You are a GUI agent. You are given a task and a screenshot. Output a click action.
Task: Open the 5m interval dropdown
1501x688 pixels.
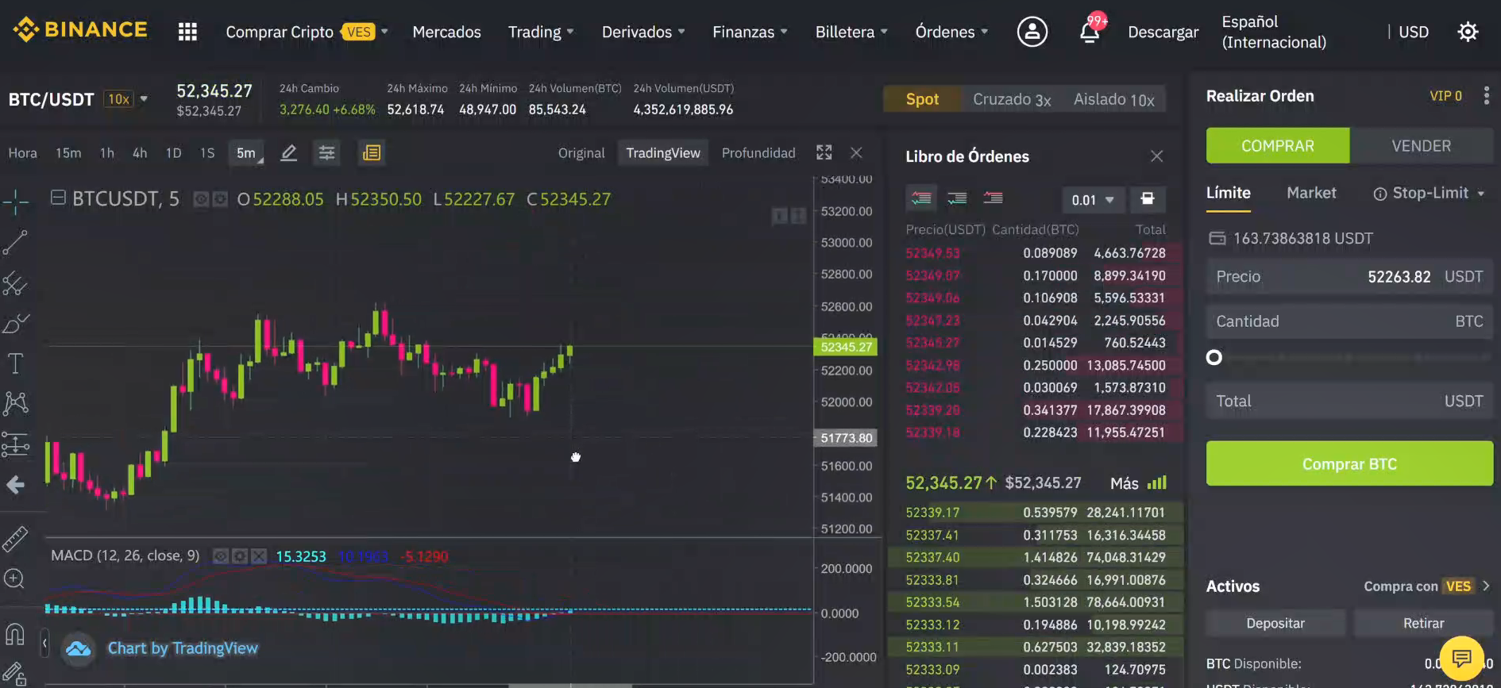247,153
